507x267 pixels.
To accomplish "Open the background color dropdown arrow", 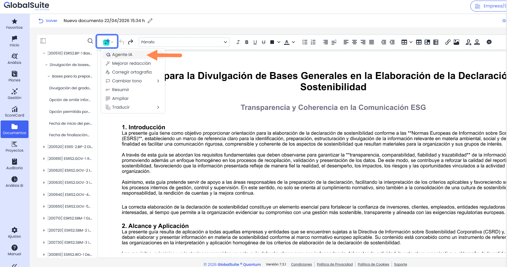I will tap(279, 42).
